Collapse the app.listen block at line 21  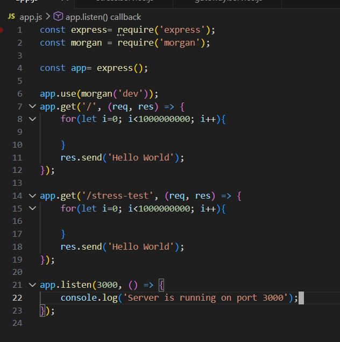[x=33, y=285]
